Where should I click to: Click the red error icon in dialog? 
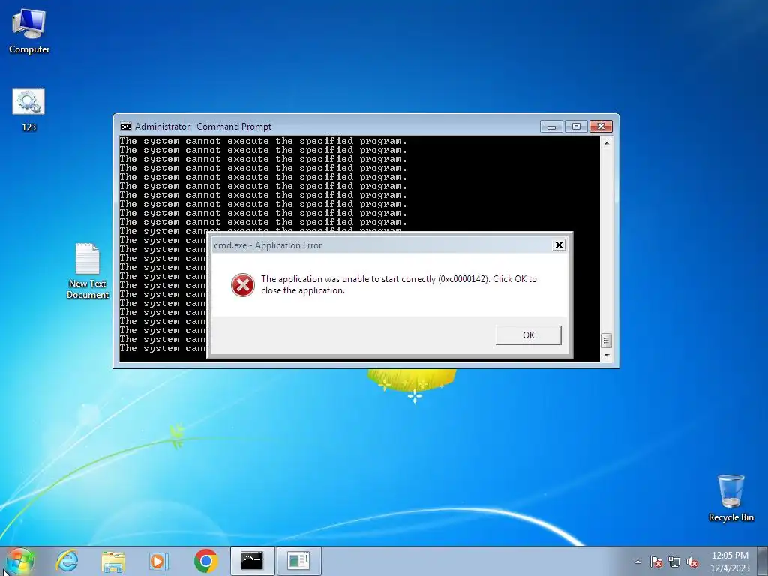243,284
